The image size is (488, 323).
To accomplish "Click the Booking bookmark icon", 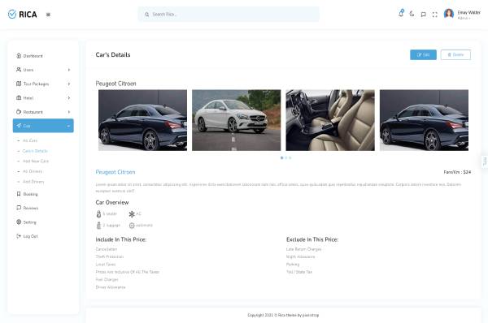I will (x=19, y=194).
